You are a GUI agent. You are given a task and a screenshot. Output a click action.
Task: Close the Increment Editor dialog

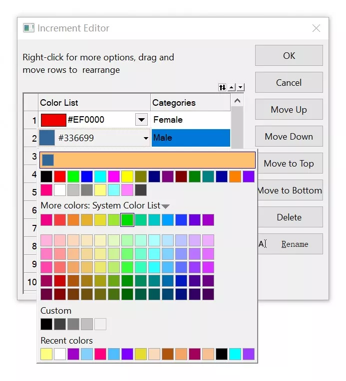coord(316,28)
